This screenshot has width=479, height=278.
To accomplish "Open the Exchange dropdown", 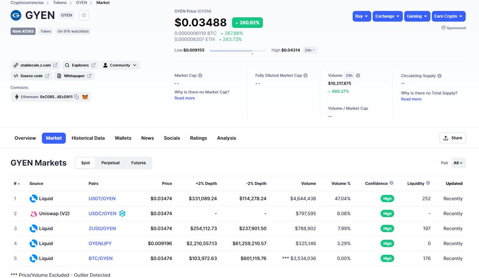I will pos(388,16).
